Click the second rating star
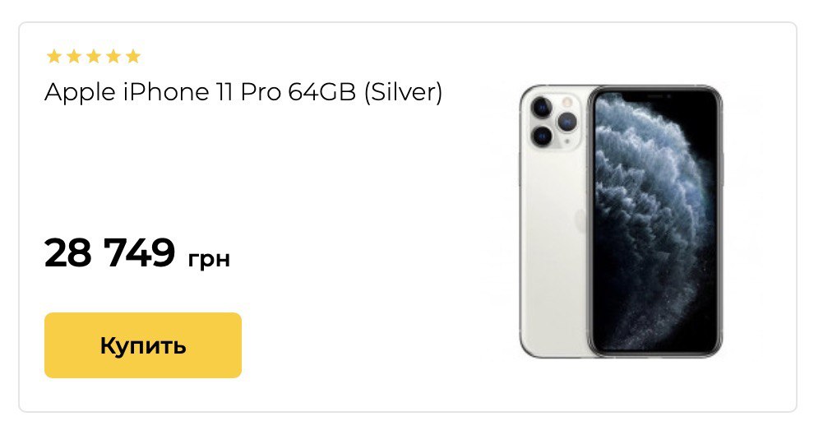 (x=74, y=57)
